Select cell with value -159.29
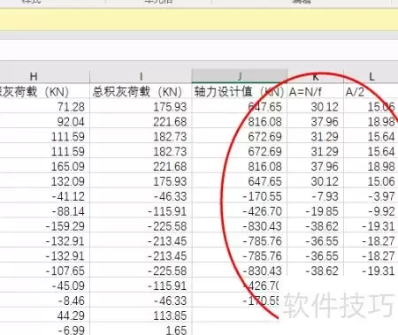Screen dimensions: 398x335 point(45,226)
